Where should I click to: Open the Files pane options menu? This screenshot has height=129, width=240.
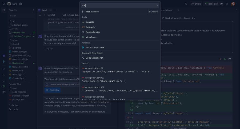(x=33, y=10)
